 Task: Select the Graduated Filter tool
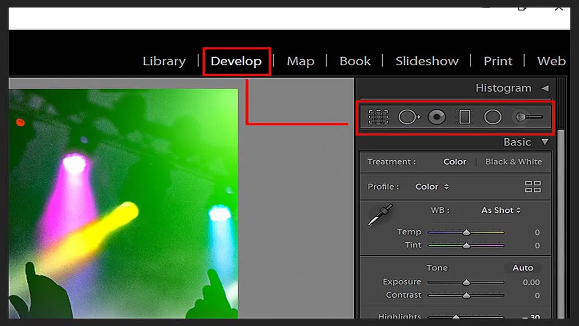click(x=465, y=117)
